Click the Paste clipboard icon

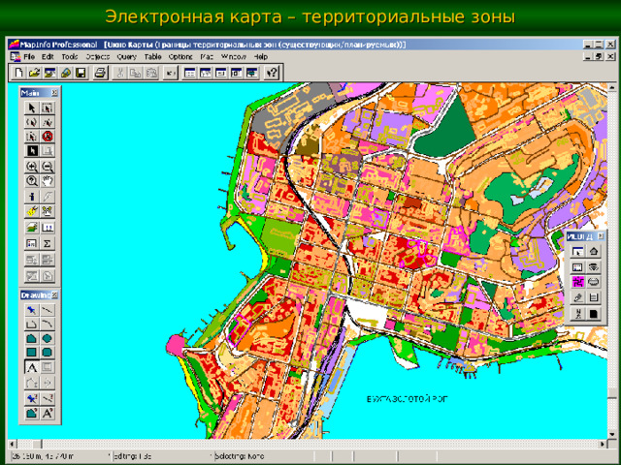coord(151,73)
